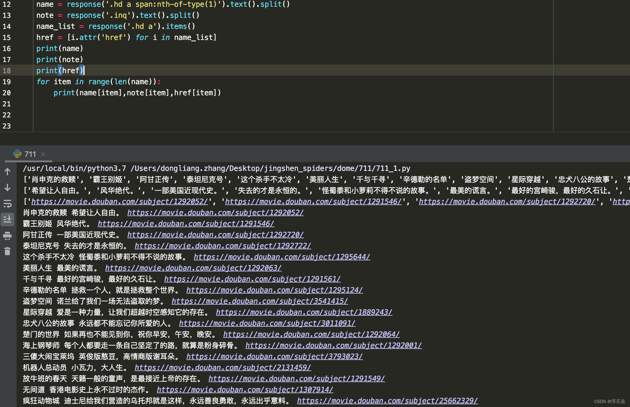The image size is (630, 407).
Task: Toggle scroll-to-end icon in console sidebar
Action: (7, 219)
